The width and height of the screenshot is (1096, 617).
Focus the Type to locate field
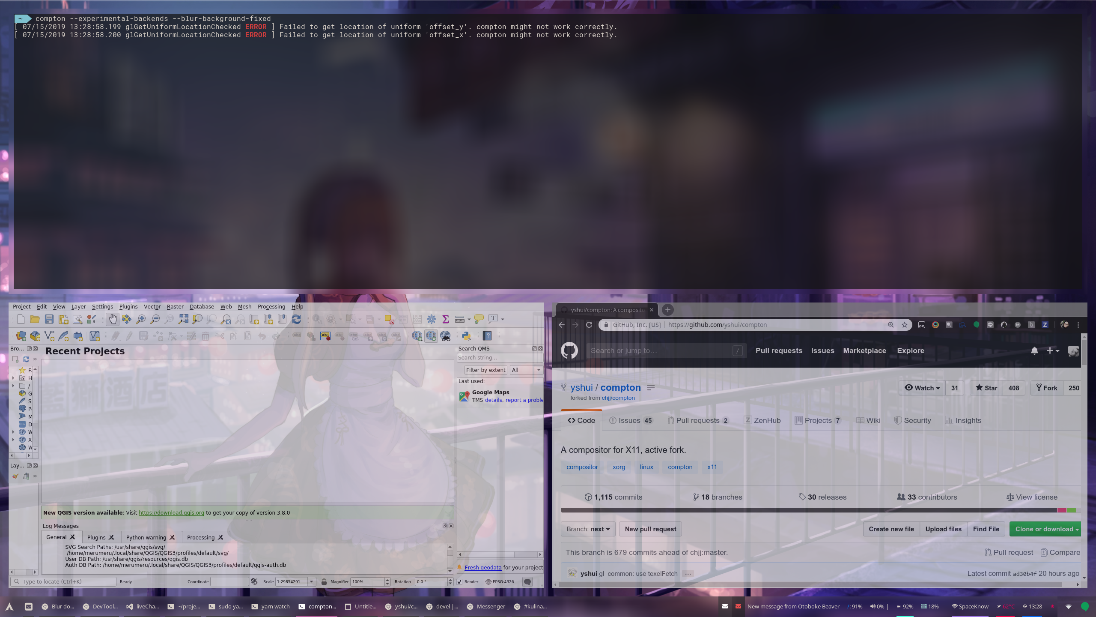click(x=63, y=581)
